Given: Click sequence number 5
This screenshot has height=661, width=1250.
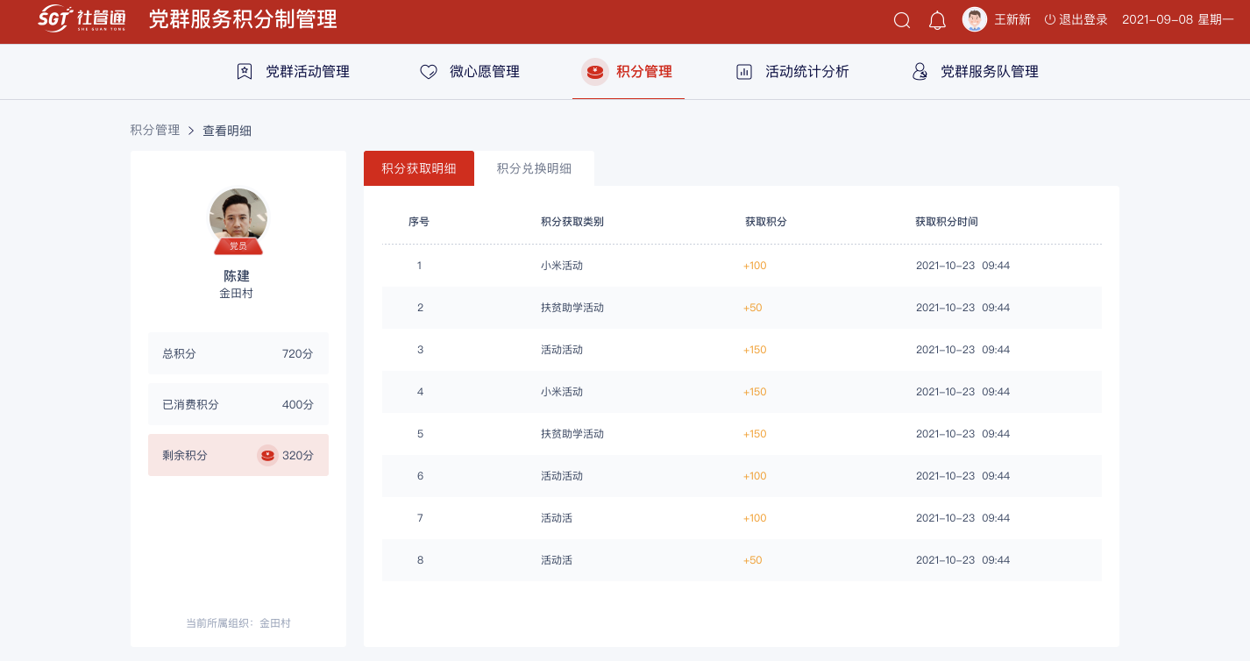Looking at the screenshot, I should coord(420,434).
